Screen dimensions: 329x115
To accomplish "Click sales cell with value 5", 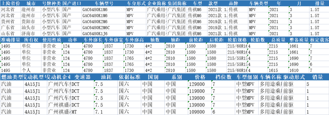I will (317, 84).
